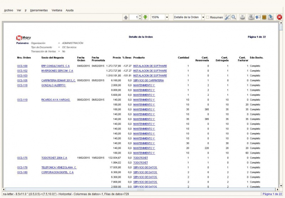
Task: Click the Nro. Orden column header
Action: [24, 57]
